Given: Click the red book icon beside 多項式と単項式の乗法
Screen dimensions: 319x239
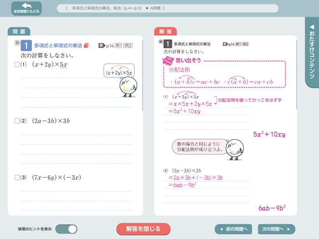Looking at the screenshot, I should click(86, 46).
